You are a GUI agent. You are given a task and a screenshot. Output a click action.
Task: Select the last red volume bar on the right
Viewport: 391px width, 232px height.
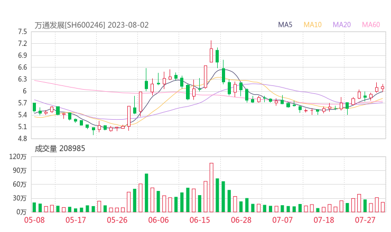pyautogui.click(x=383, y=207)
